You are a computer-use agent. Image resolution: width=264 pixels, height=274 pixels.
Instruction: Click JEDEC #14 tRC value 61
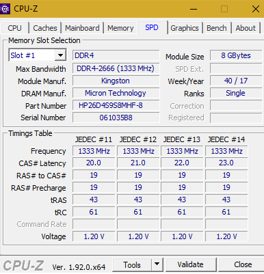pyautogui.click(x=226, y=212)
